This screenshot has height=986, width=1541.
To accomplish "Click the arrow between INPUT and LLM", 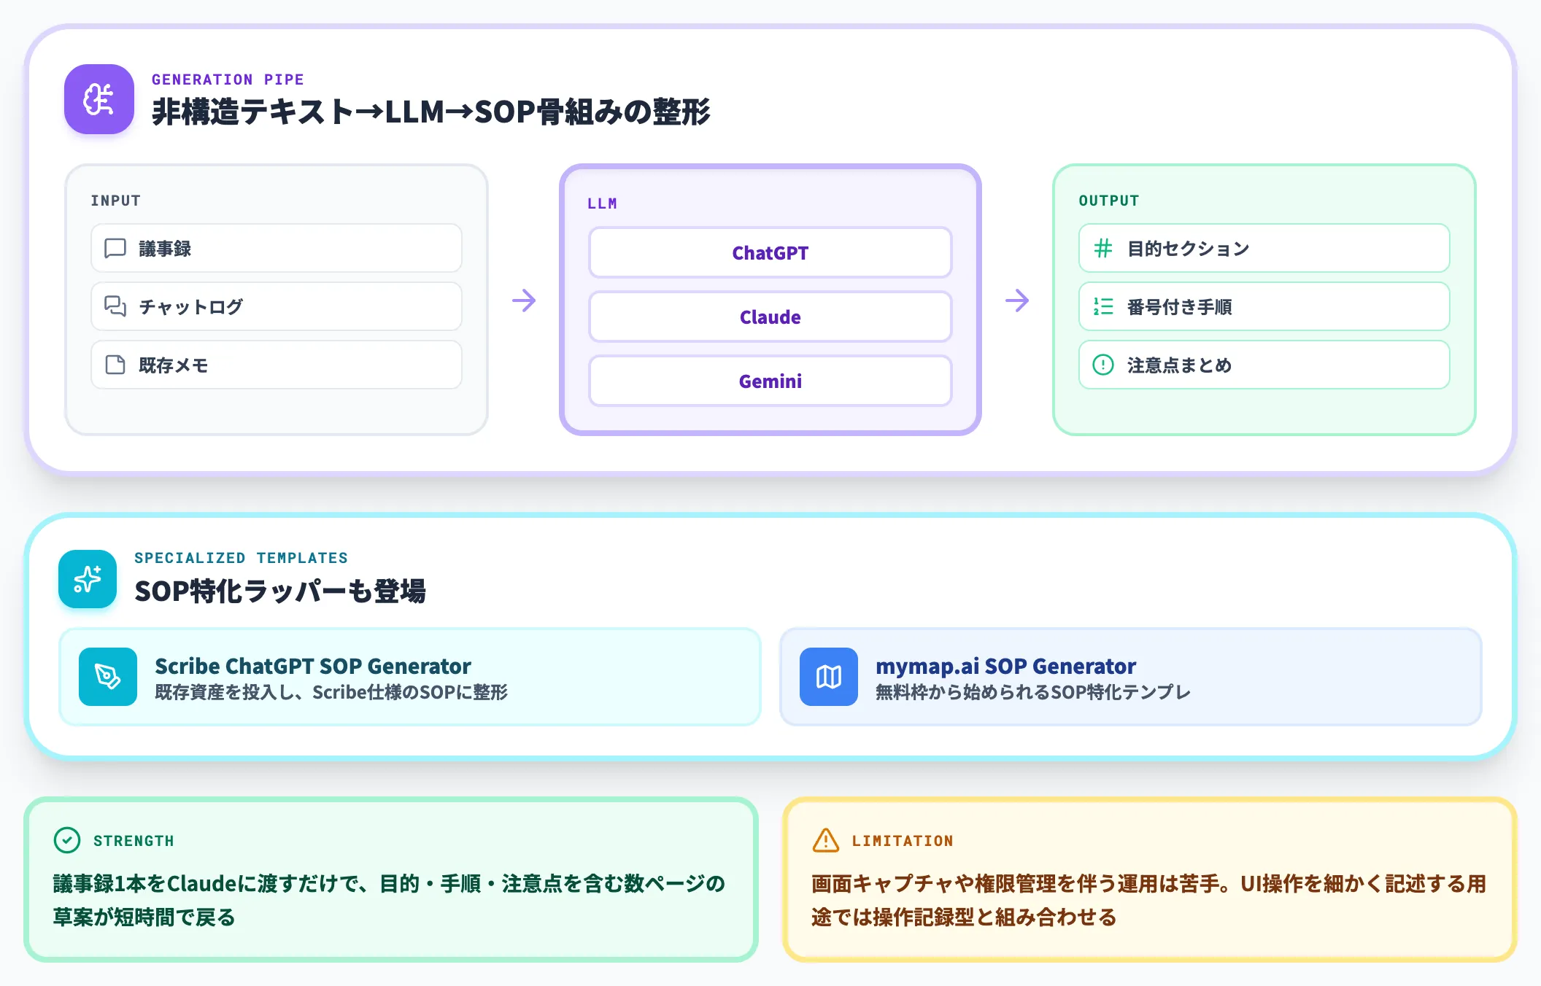I will tap(524, 300).
